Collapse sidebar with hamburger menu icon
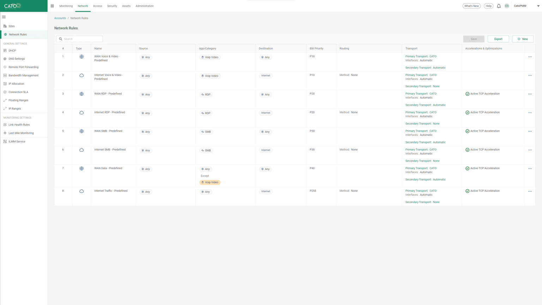 (4, 17)
